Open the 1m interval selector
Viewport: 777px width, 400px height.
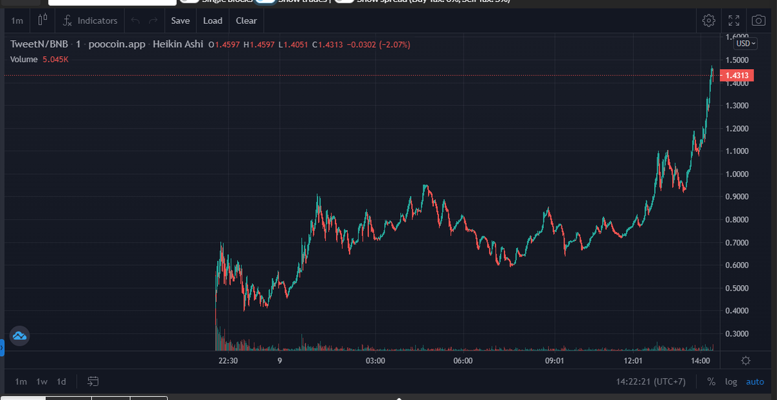coord(17,21)
